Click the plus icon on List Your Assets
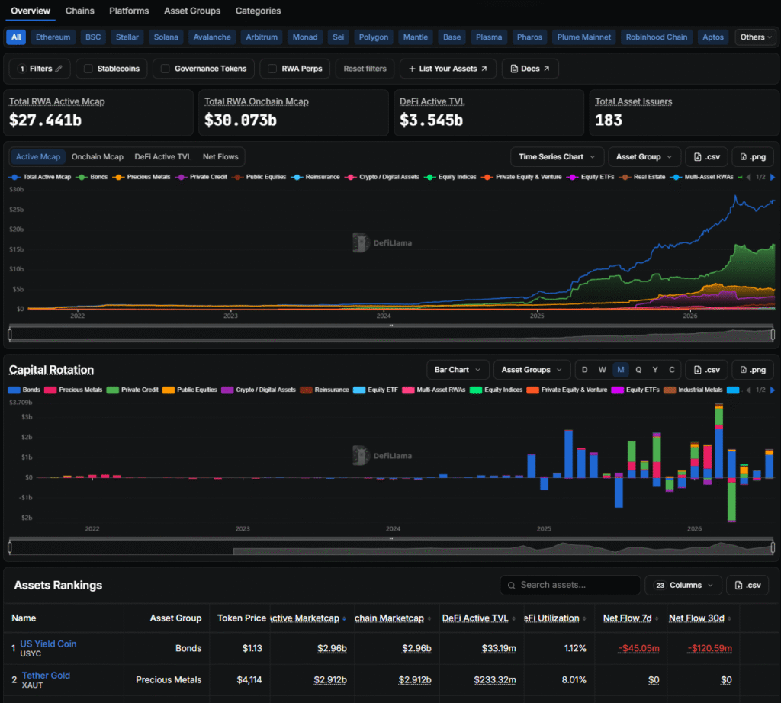781x703 pixels. point(412,69)
